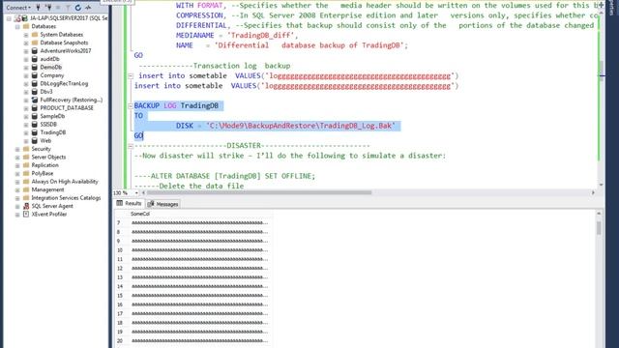
Task: Click the Stop icon in Object Explorer toolbar
Action: pos(58,8)
